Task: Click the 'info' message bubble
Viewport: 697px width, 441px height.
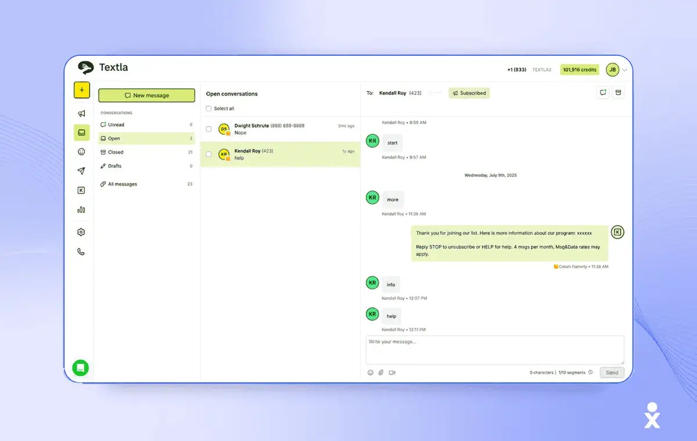Action: [x=391, y=284]
